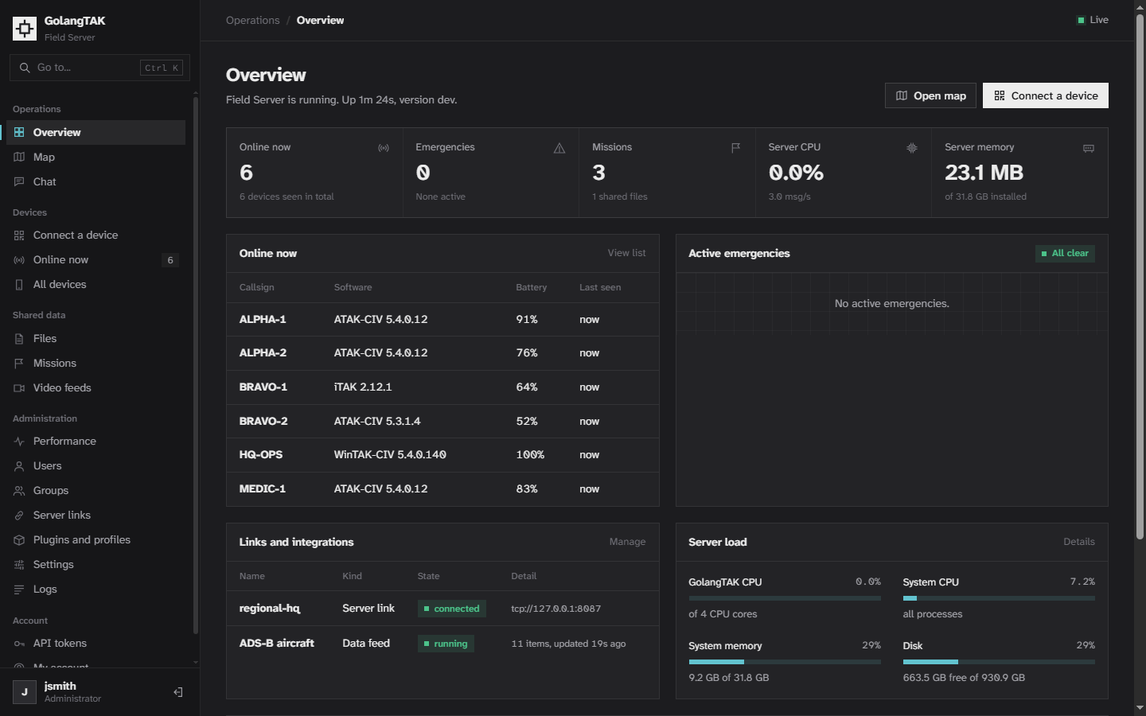Click Manage in Links and integrations

point(628,542)
